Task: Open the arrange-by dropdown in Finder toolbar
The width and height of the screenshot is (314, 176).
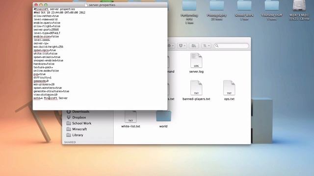Action: pos(206,45)
